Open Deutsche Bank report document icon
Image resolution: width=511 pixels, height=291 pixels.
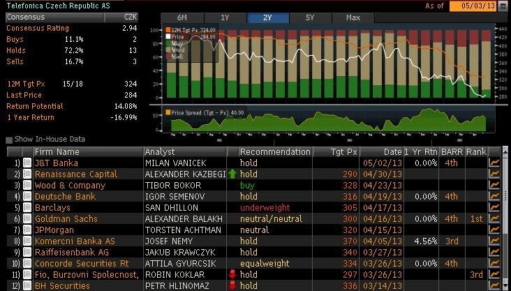(x=27, y=196)
